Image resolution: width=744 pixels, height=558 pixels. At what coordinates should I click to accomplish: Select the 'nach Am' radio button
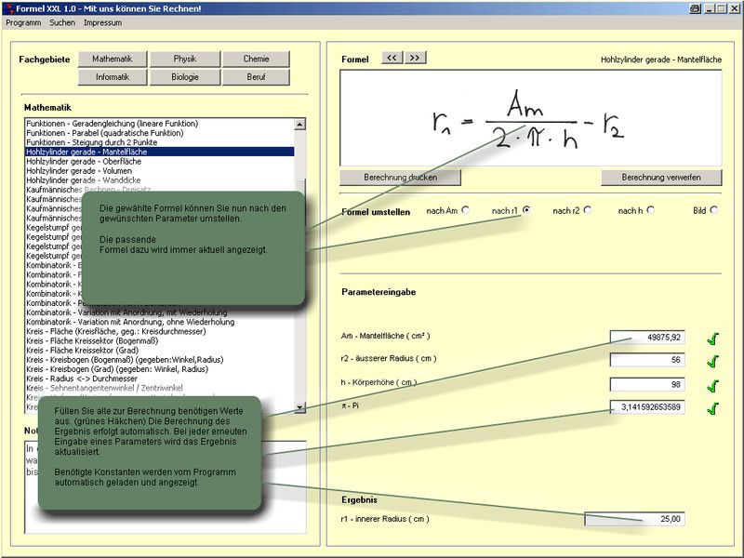coord(465,210)
